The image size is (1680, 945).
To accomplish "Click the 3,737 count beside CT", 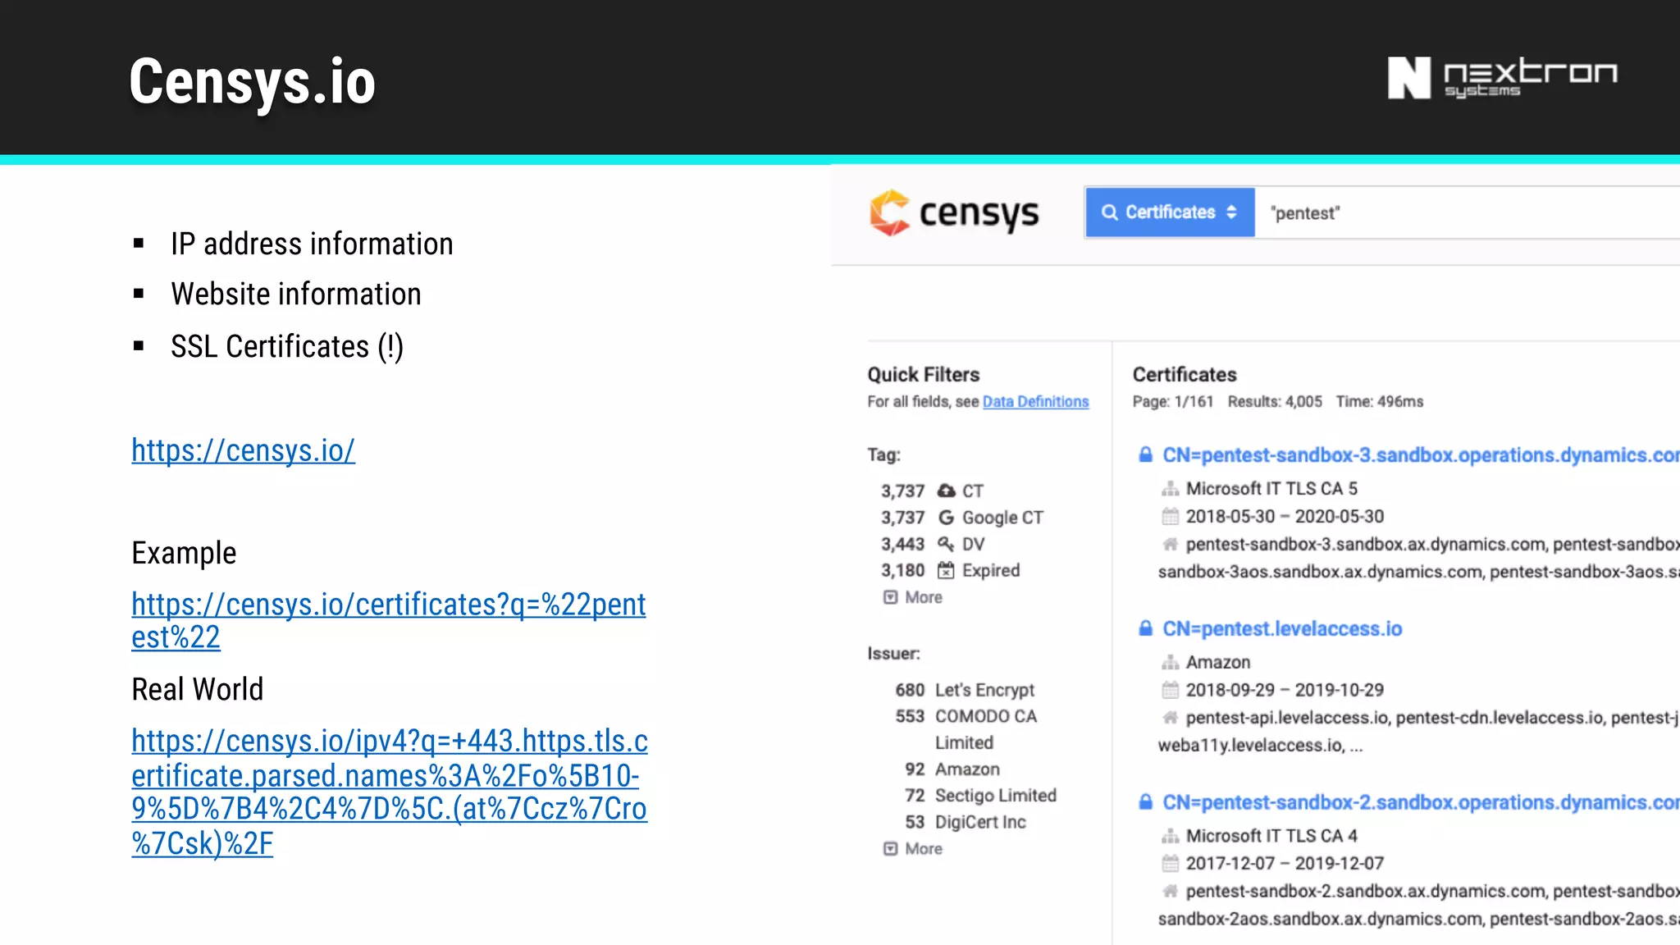I will click(x=902, y=491).
